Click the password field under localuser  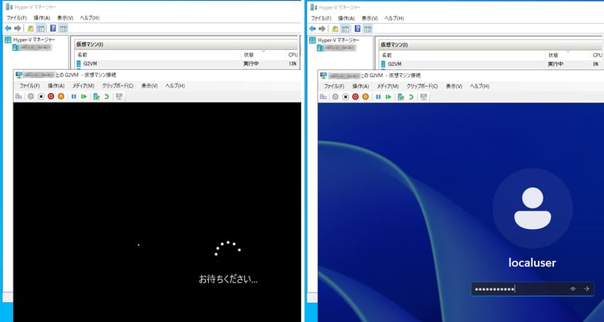coord(532,289)
